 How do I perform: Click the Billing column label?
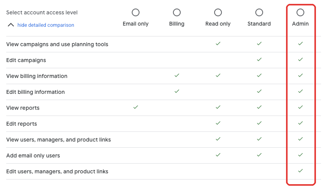tap(177, 24)
